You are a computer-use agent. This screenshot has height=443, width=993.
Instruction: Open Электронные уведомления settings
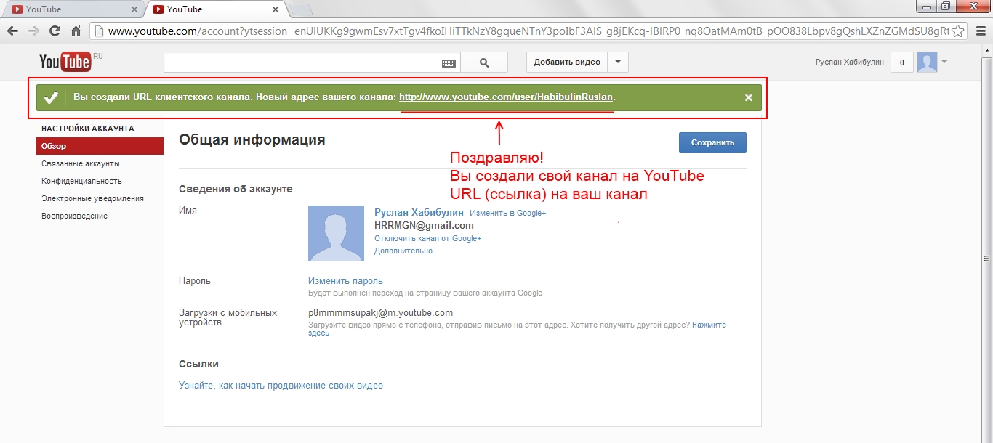click(x=92, y=198)
